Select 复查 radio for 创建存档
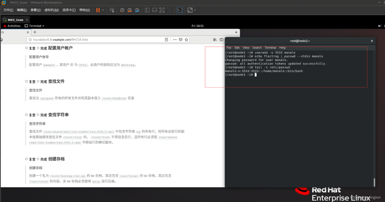The width and height of the screenshot is (385, 202). [x=26, y=159]
